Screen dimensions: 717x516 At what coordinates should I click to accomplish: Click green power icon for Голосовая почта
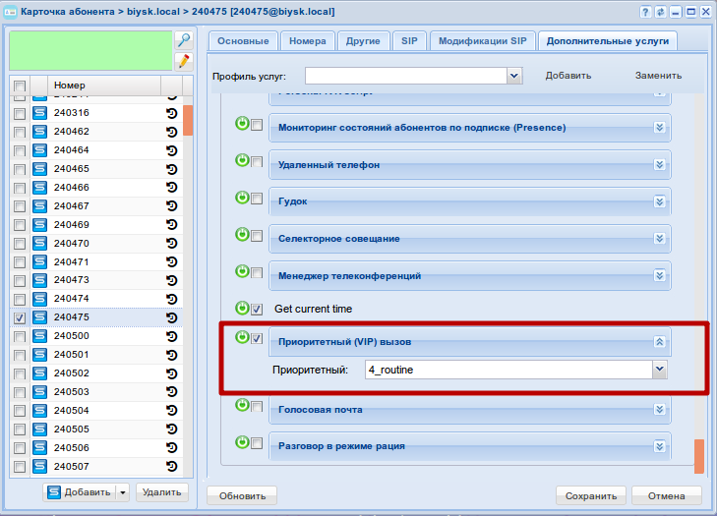pos(242,405)
